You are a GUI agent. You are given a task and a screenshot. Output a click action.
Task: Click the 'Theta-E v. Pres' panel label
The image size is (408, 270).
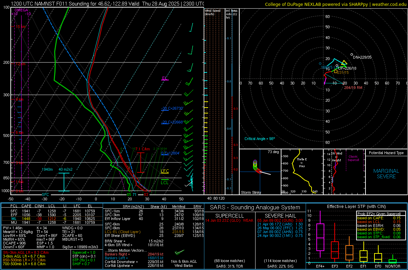click(x=302, y=162)
